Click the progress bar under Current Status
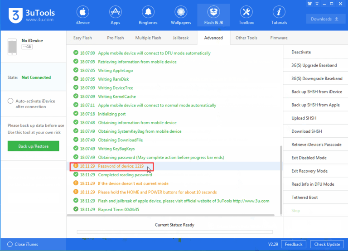The image size is (348, 251). (174, 232)
